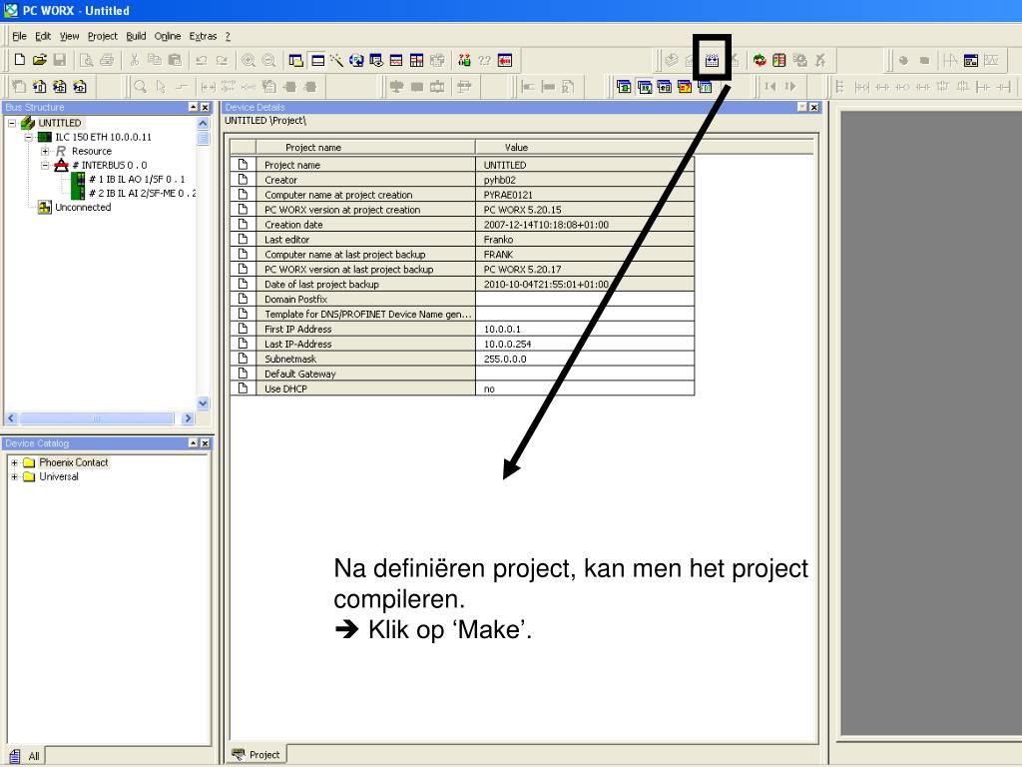Click the Cut scissors icon
The image size is (1022, 767).
point(135,60)
